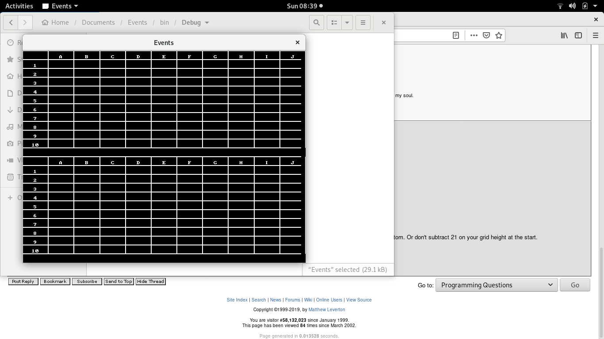Click the search icon in file manager
Image resolution: width=604 pixels, height=339 pixels.
(317, 23)
